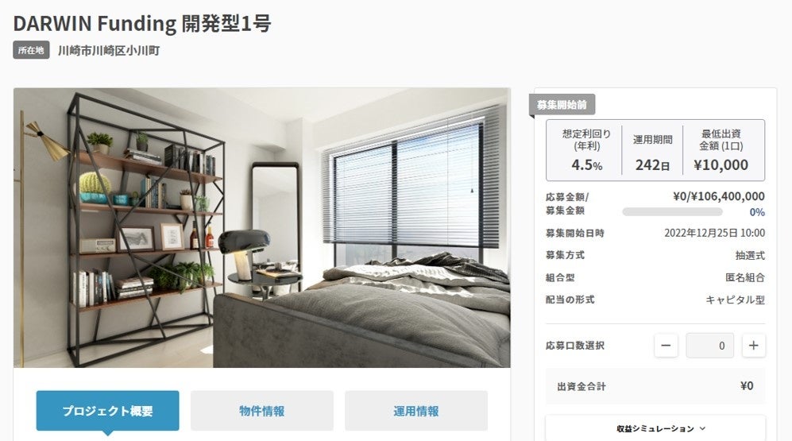Viewport: 792px width, 441px height.
Task: Click the 応募口数 quantity input field
Action: click(x=709, y=346)
